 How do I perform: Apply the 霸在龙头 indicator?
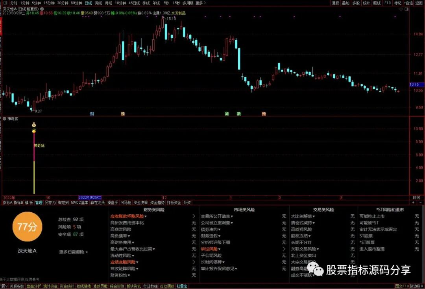(98, 202)
